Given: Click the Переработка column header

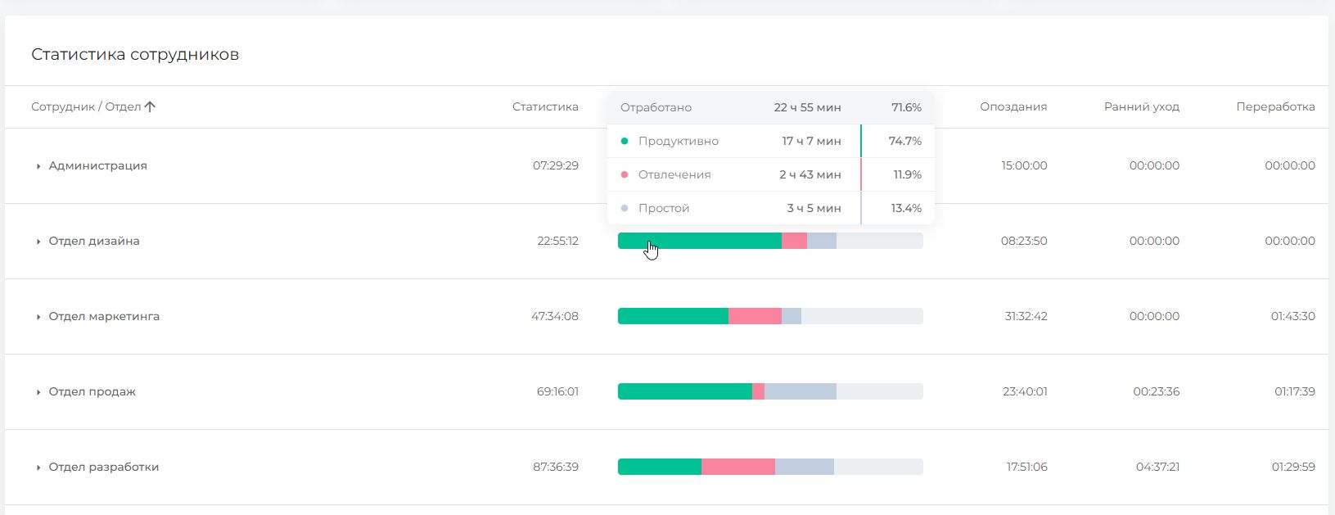Looking at the screenshot, I should [x=1275, y=106].
